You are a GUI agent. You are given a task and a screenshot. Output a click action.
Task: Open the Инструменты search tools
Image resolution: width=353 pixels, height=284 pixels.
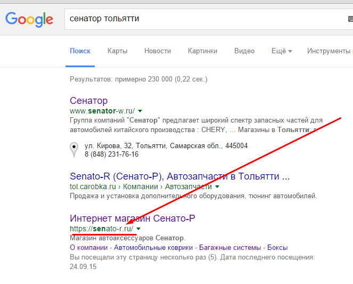(x=327, y=51)
